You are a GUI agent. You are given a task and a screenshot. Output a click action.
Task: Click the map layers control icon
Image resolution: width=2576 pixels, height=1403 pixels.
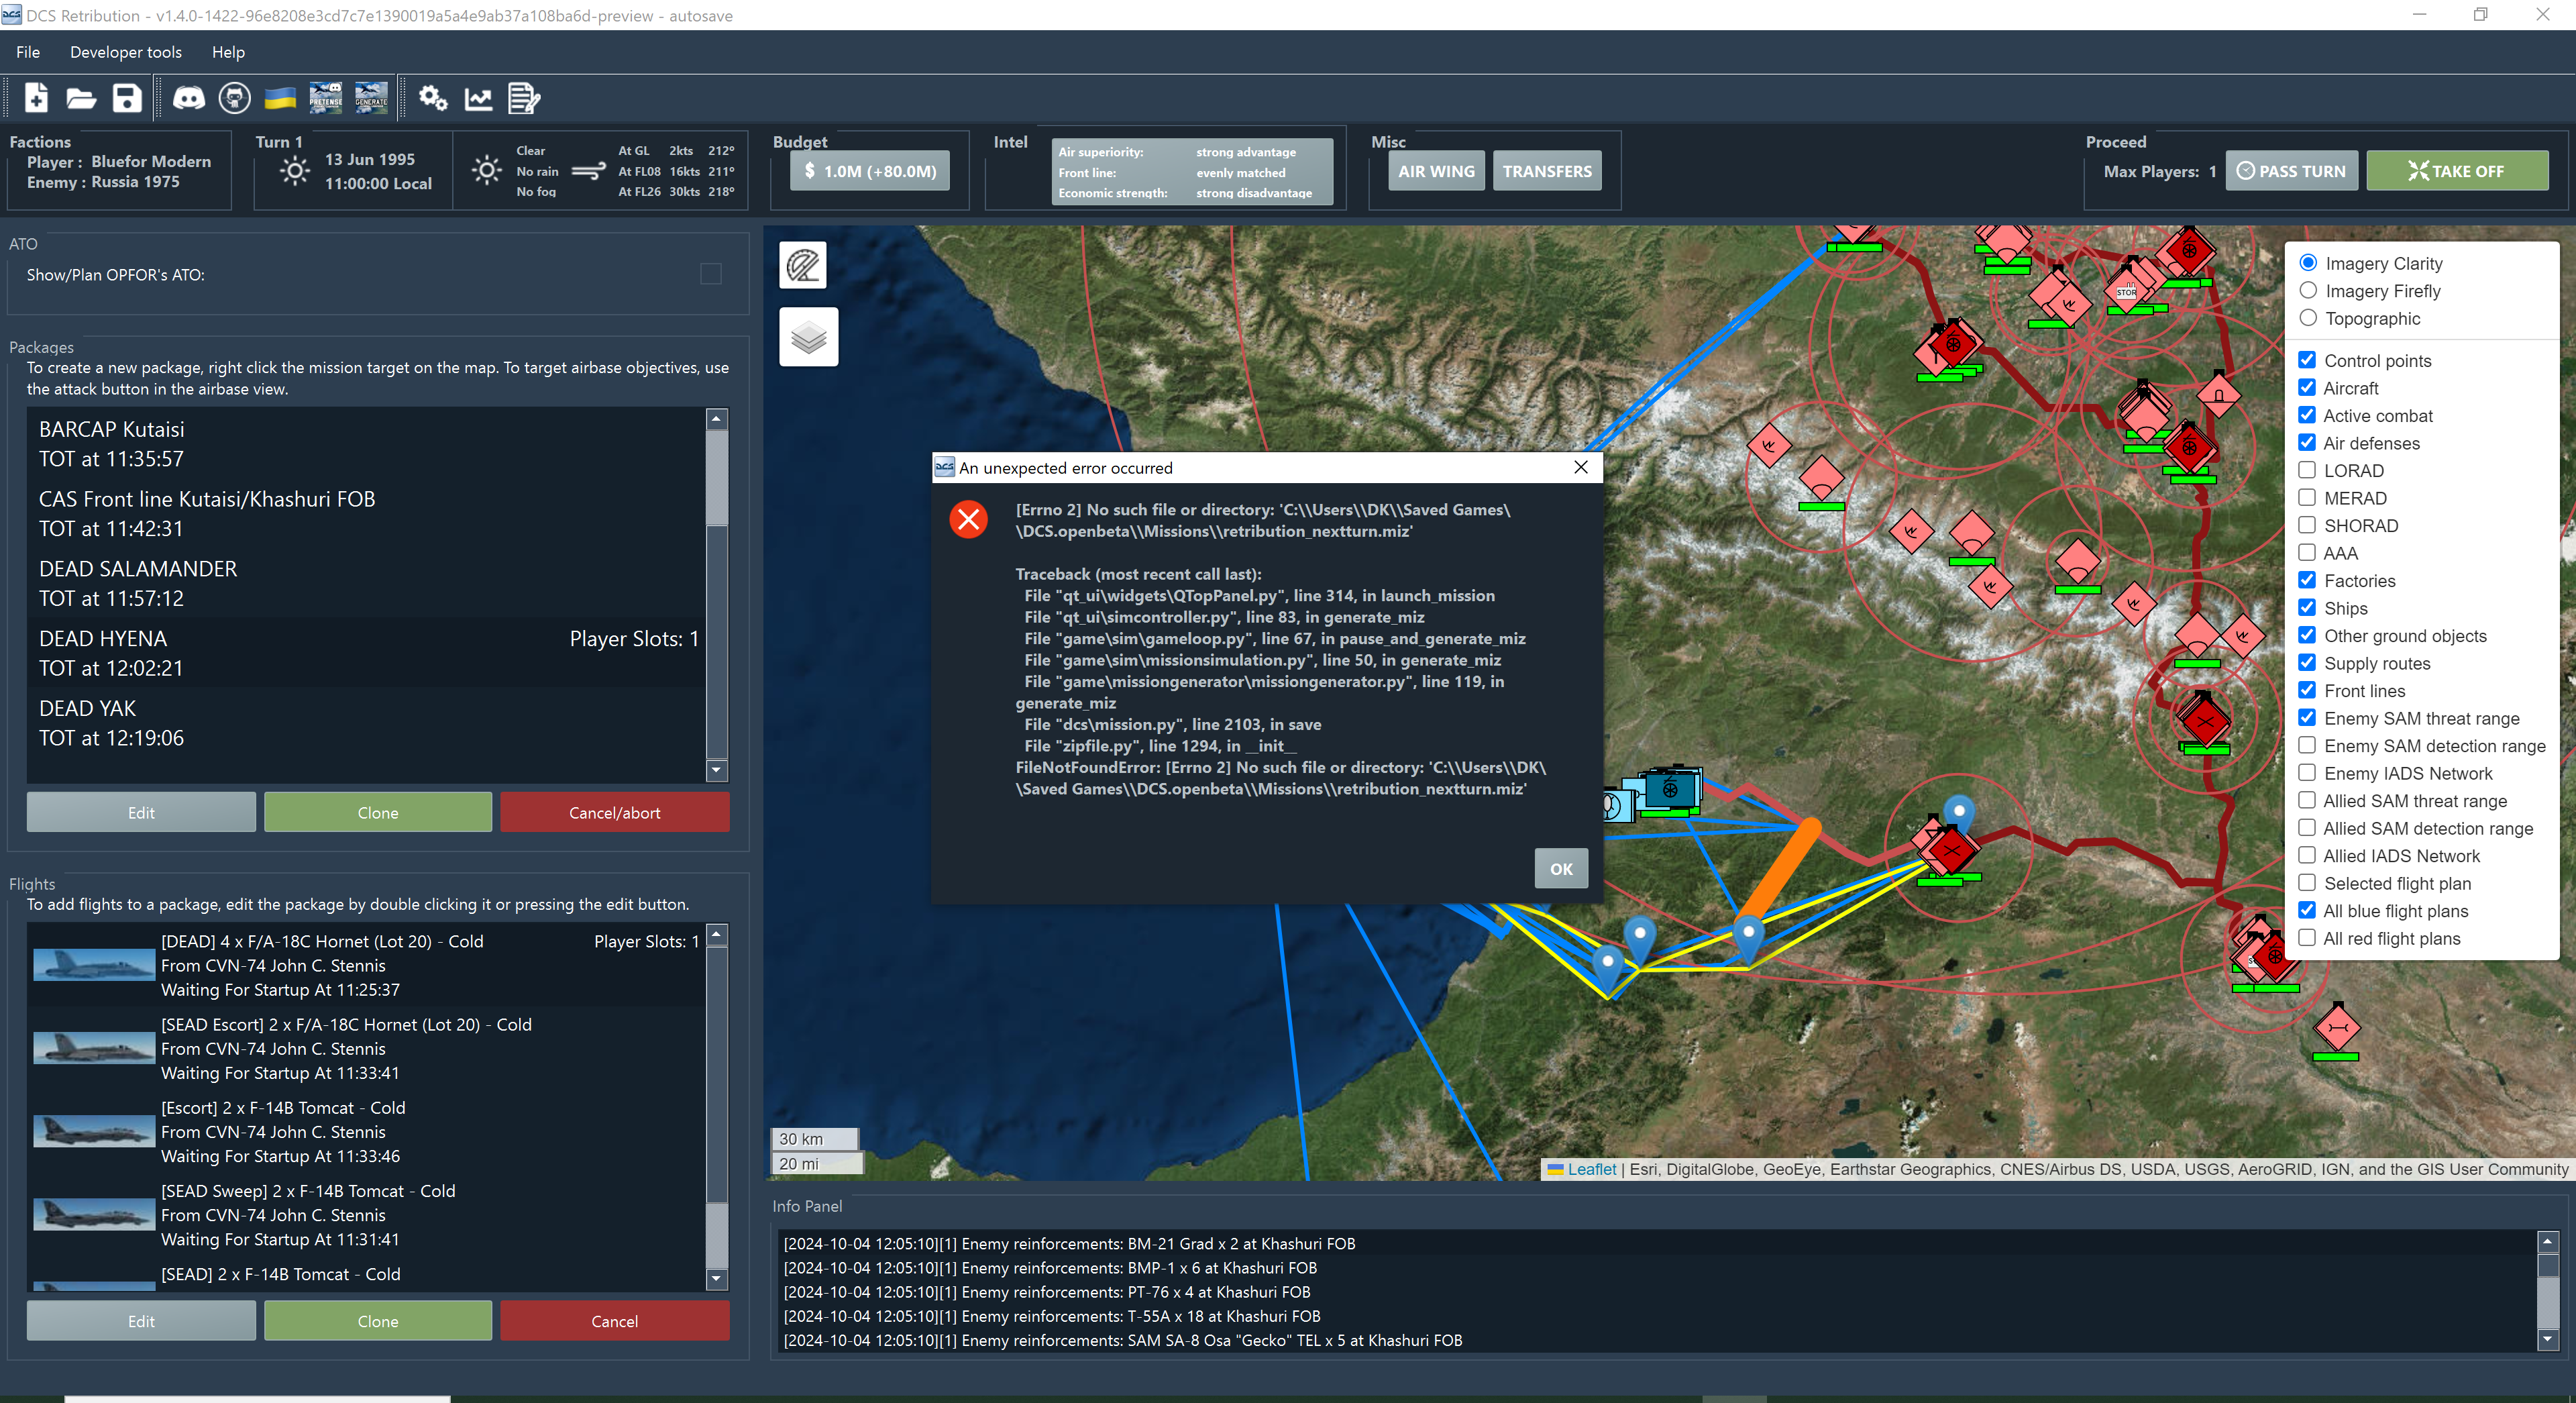pos(808,337)
